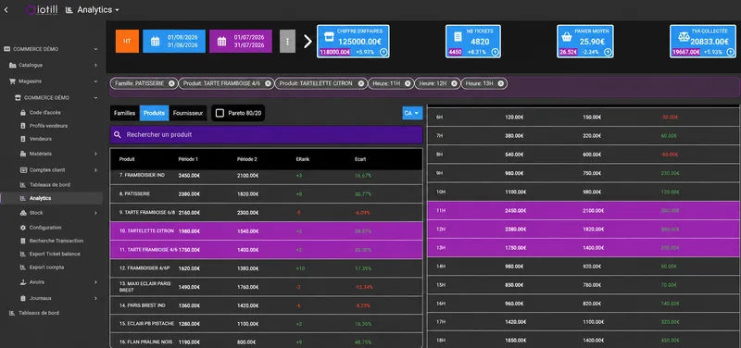
Task: Deselect the highlighted 13H hour row
Action: [x=584, y=248]
